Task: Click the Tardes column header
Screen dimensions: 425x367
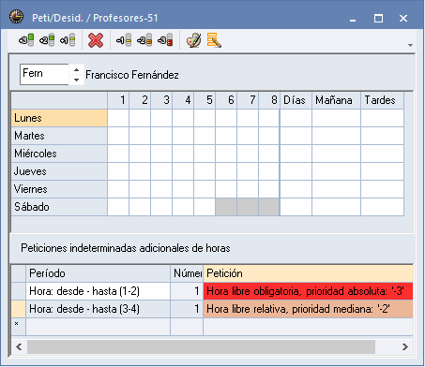Action: click(383, 100)
